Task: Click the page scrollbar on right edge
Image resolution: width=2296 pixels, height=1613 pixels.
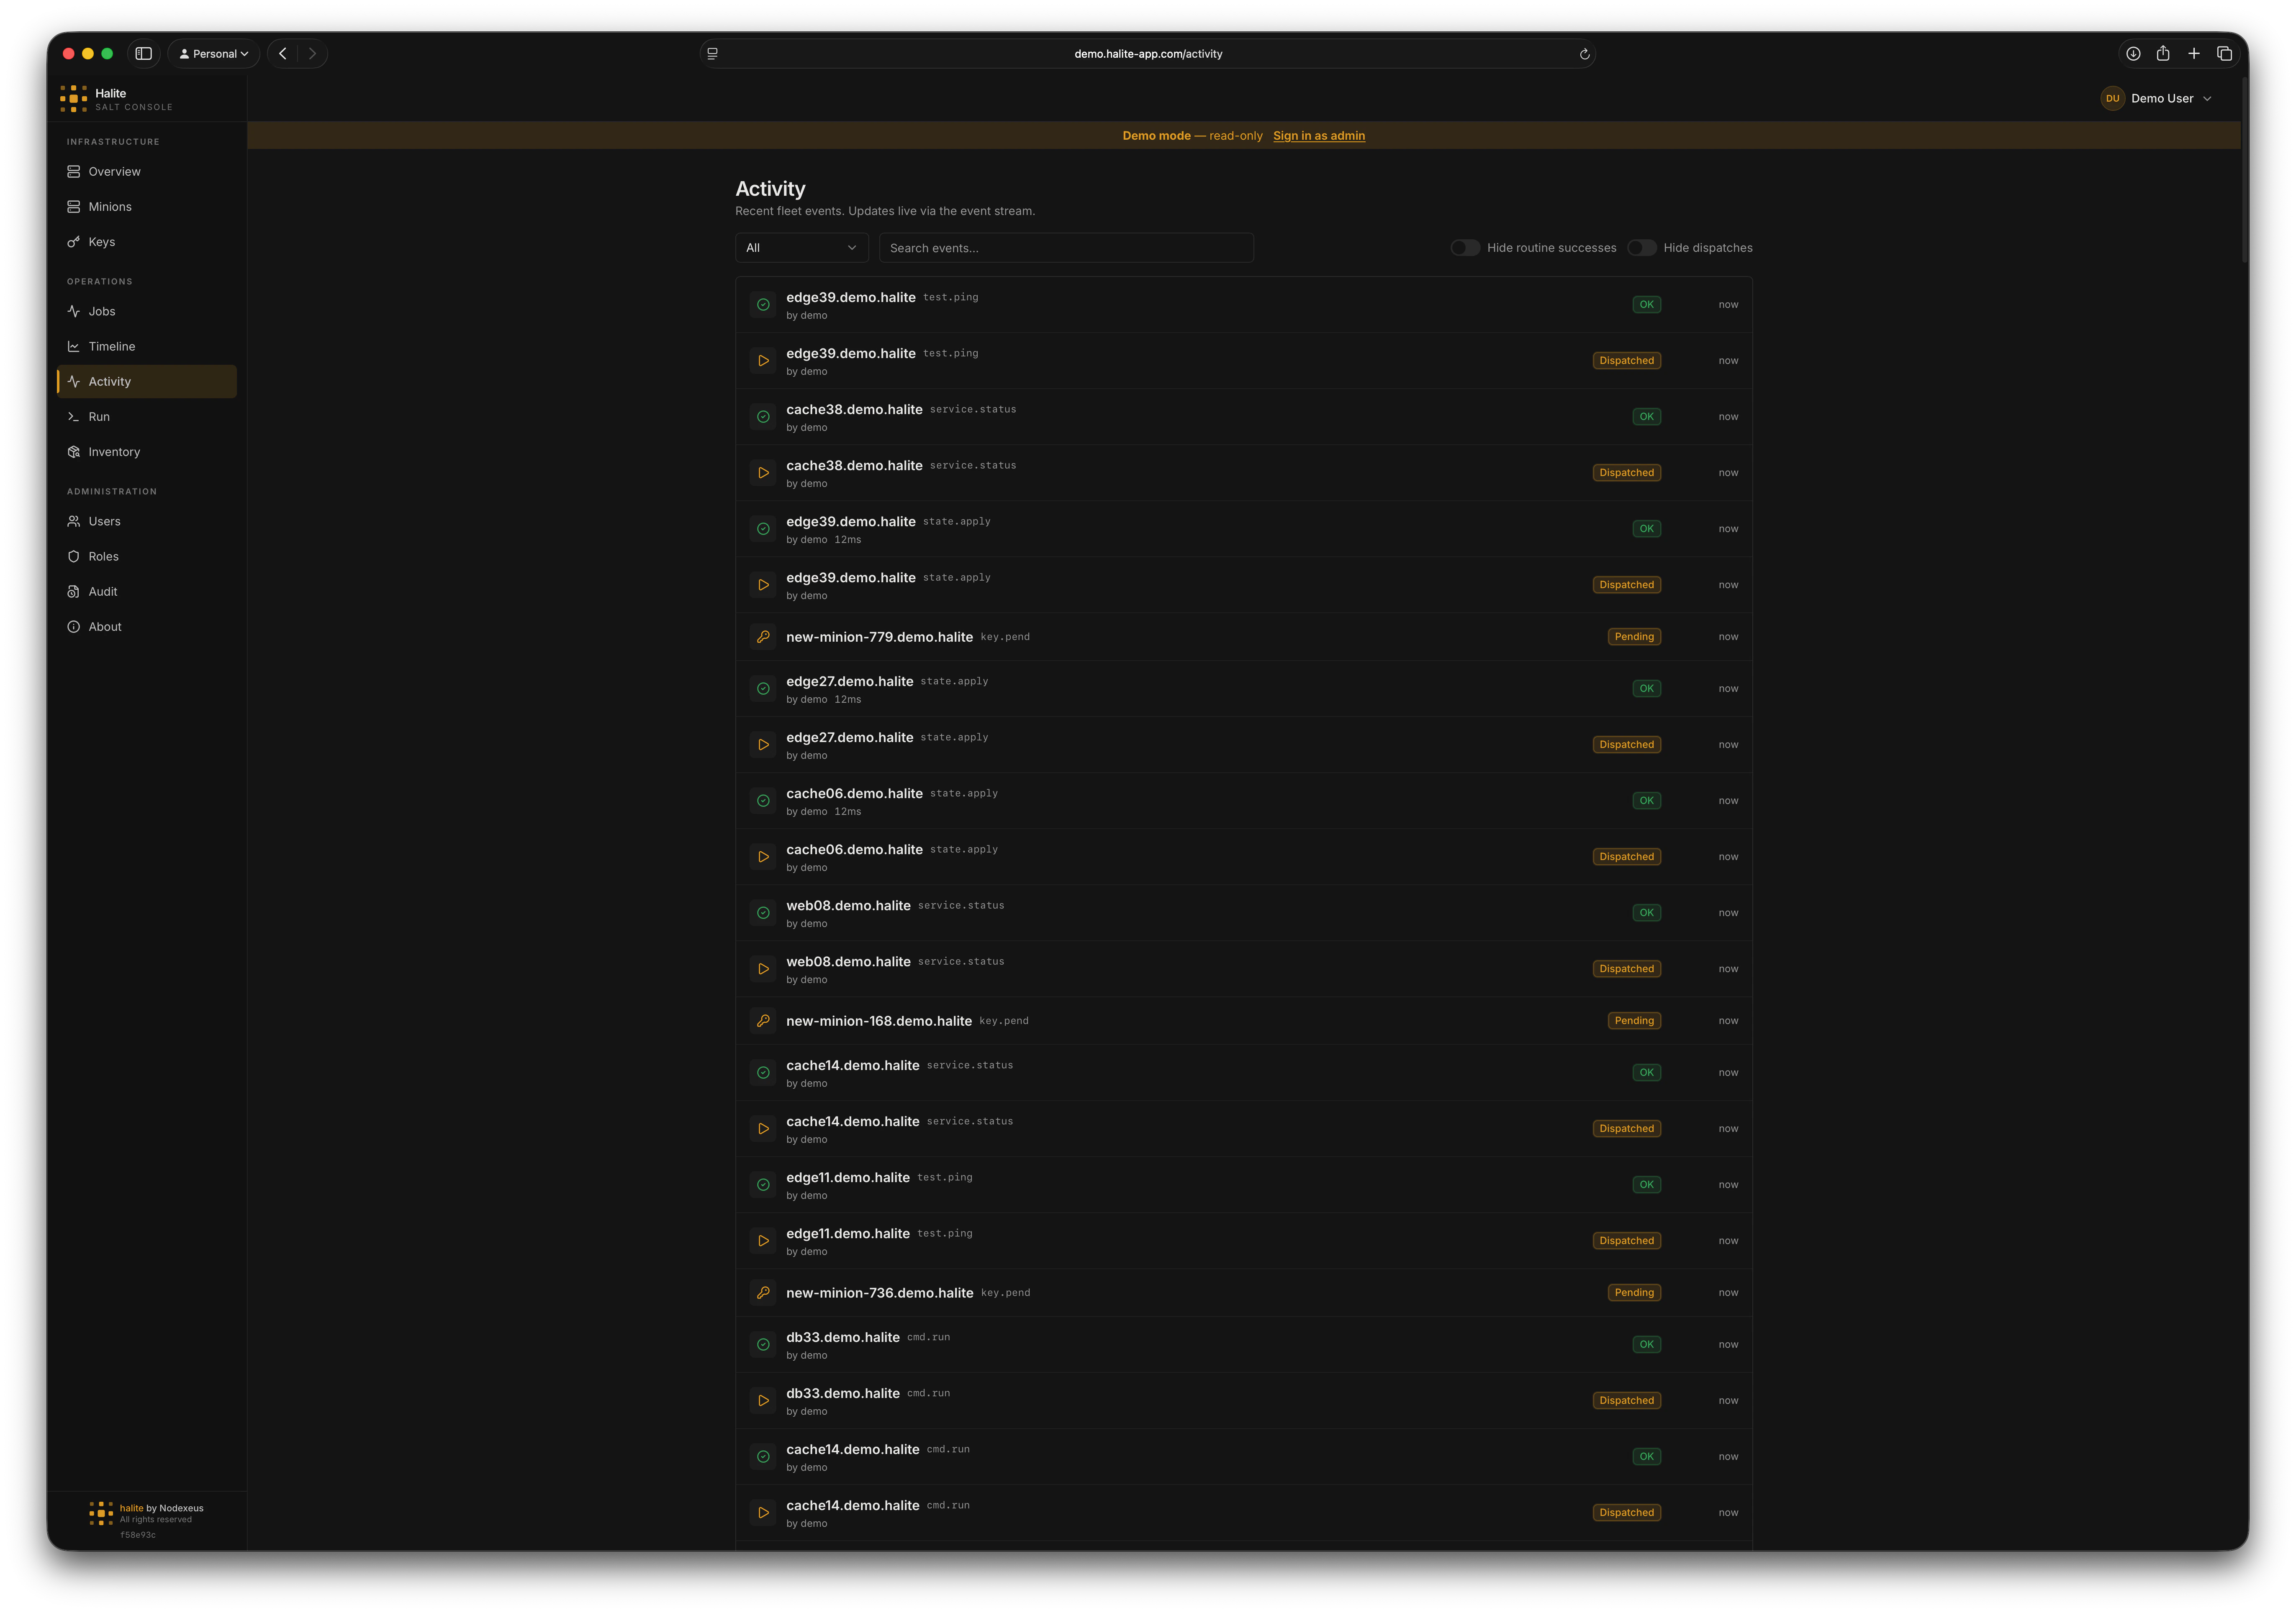Action: (x=2244, y=170)
